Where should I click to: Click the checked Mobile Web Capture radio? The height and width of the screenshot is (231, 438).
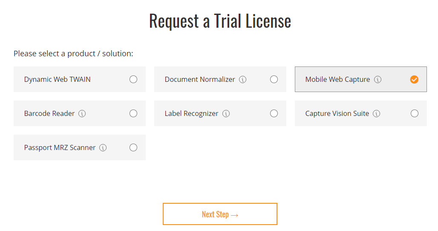pyautogui.click(x=414, y=79)
